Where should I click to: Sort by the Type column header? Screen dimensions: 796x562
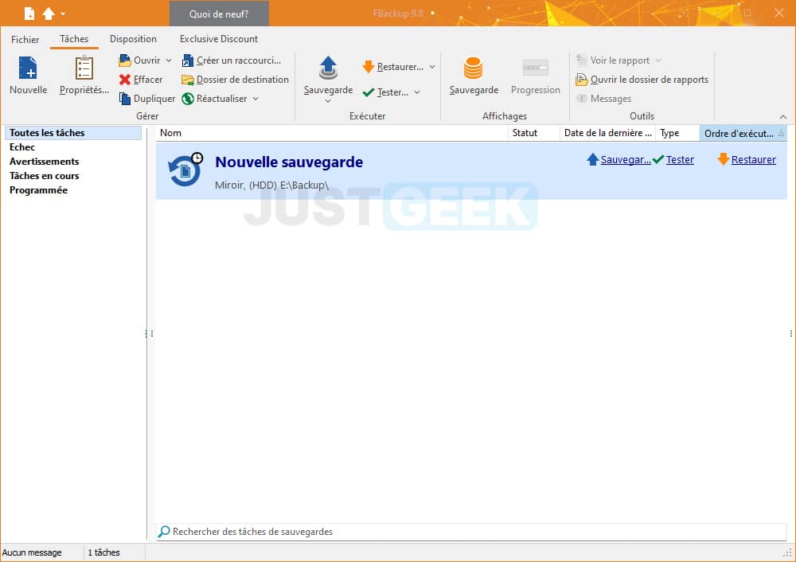point(677,133)
